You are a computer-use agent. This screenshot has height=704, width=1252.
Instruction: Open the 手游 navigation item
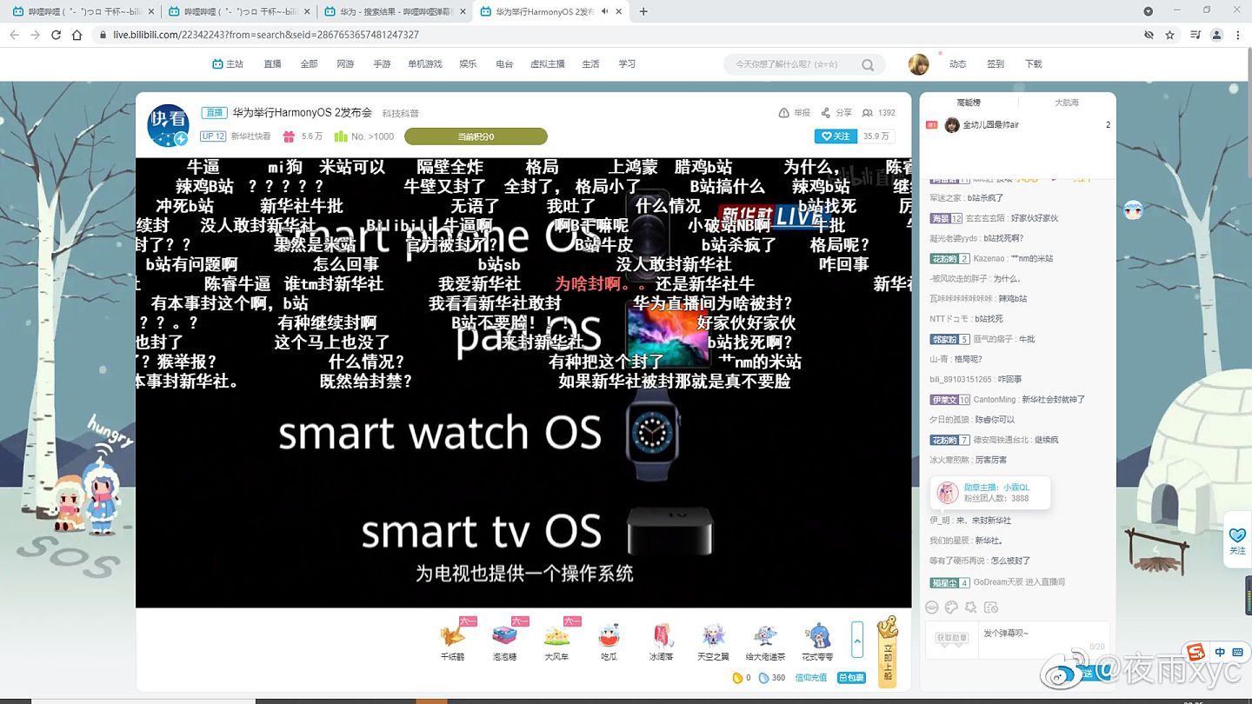click(382, 64)
